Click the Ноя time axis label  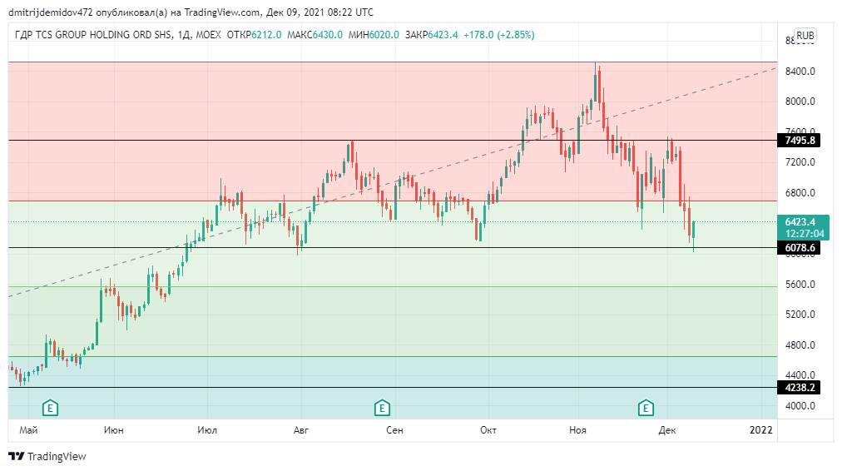tap(577, 430)
